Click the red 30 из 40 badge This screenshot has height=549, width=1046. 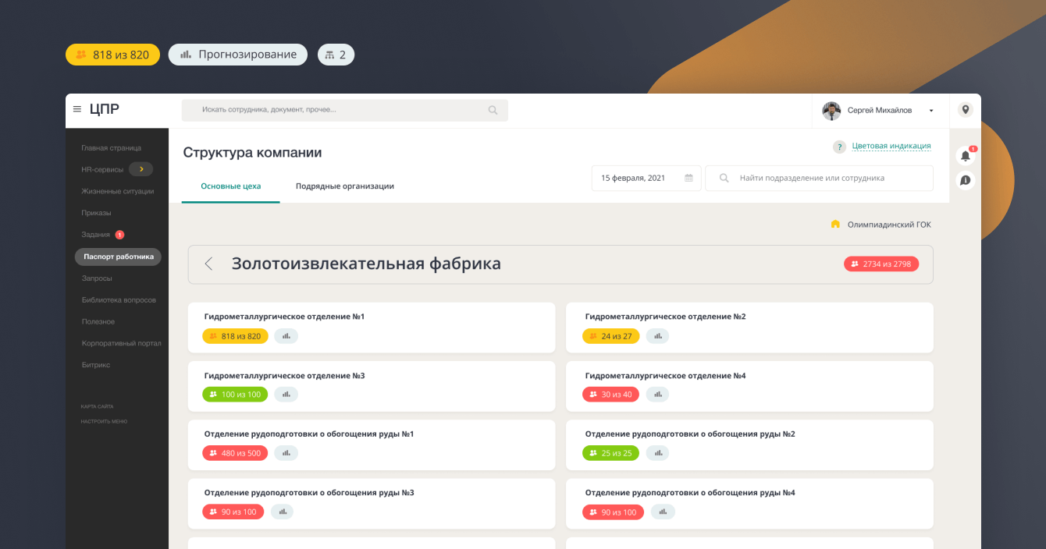click(x=610, y=395)
